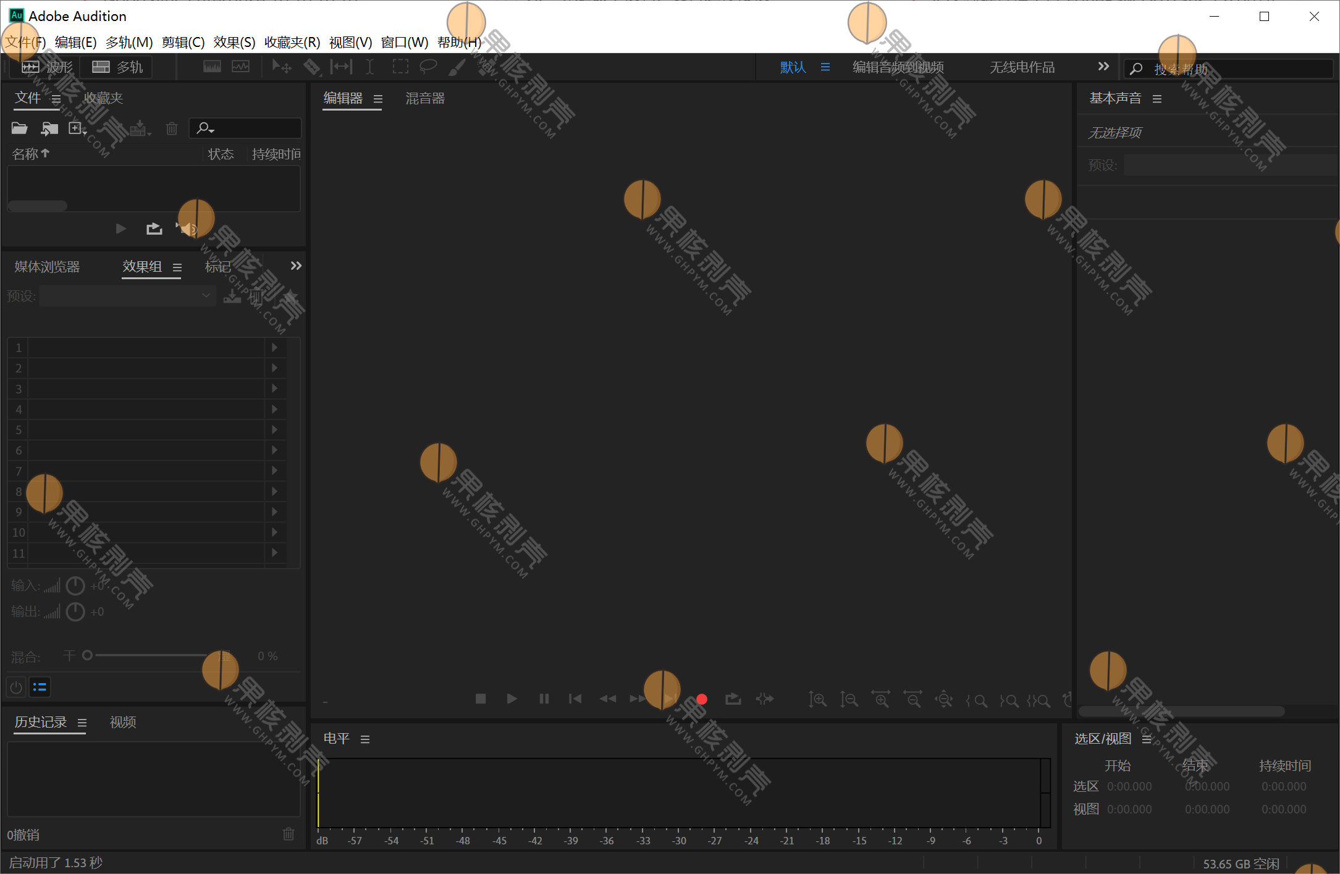
Task: Open the effects rack 预设 dropdown
Action: click(127, 296)
